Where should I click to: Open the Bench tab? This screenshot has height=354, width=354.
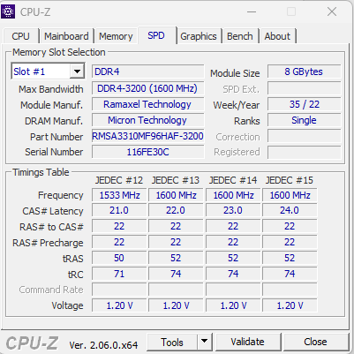240,36
